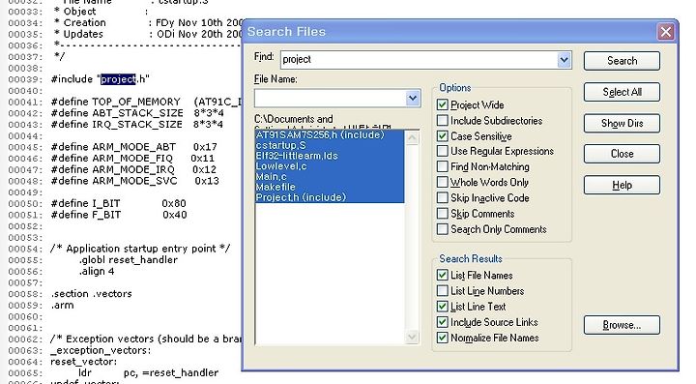Viewport: 696px width, 384px height.
Task: Select Project.h (include) in file list
Action: 330,197
